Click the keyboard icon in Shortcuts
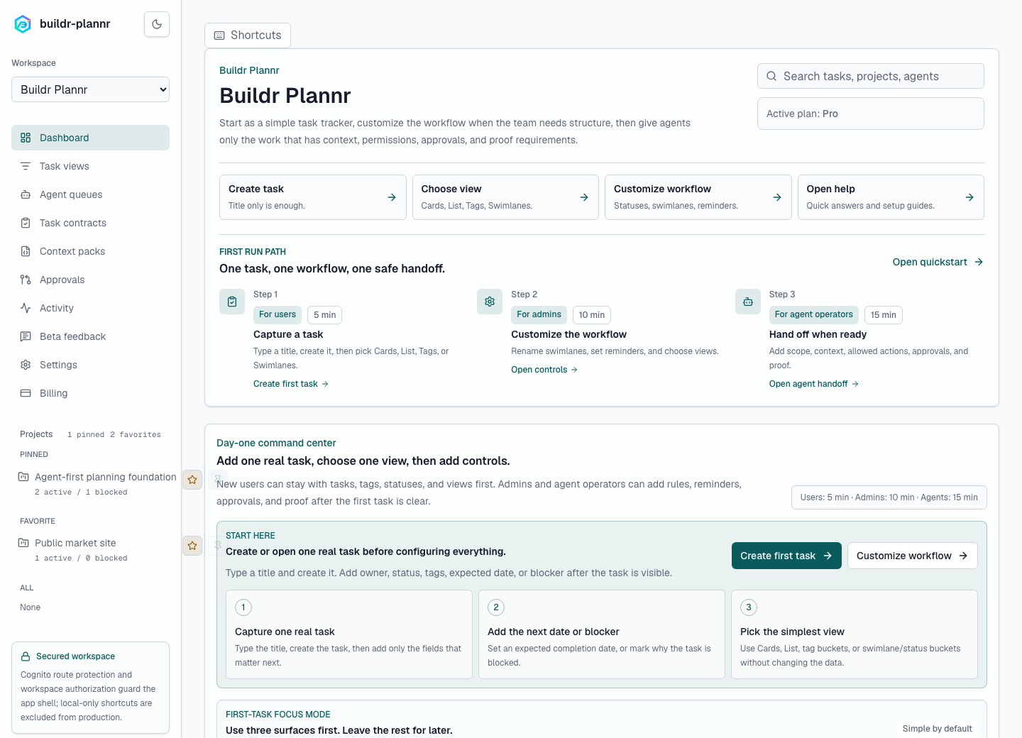This screenshot has width=1022, height=738. tap(219, 35)
